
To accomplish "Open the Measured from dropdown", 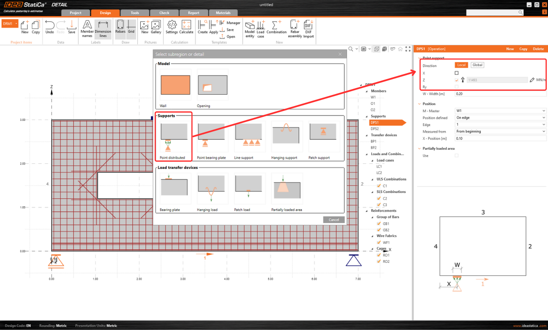I will (x=500, y=131).
